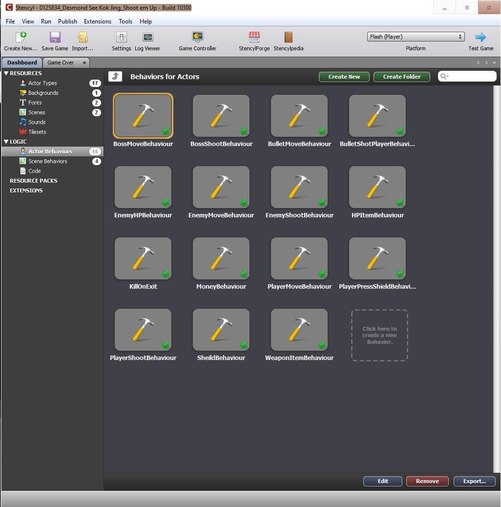The width and height of the screenshot is (501, 507).
Task: Open the search options magnifier dropdown
Action: (x=444, y=76)
